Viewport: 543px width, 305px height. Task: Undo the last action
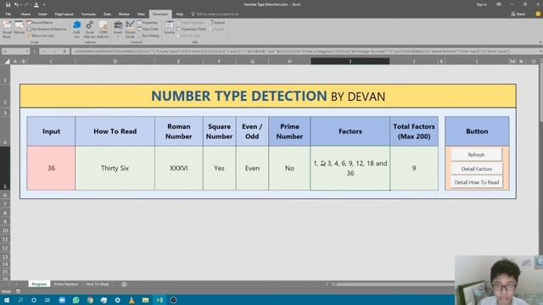(16, 5)
